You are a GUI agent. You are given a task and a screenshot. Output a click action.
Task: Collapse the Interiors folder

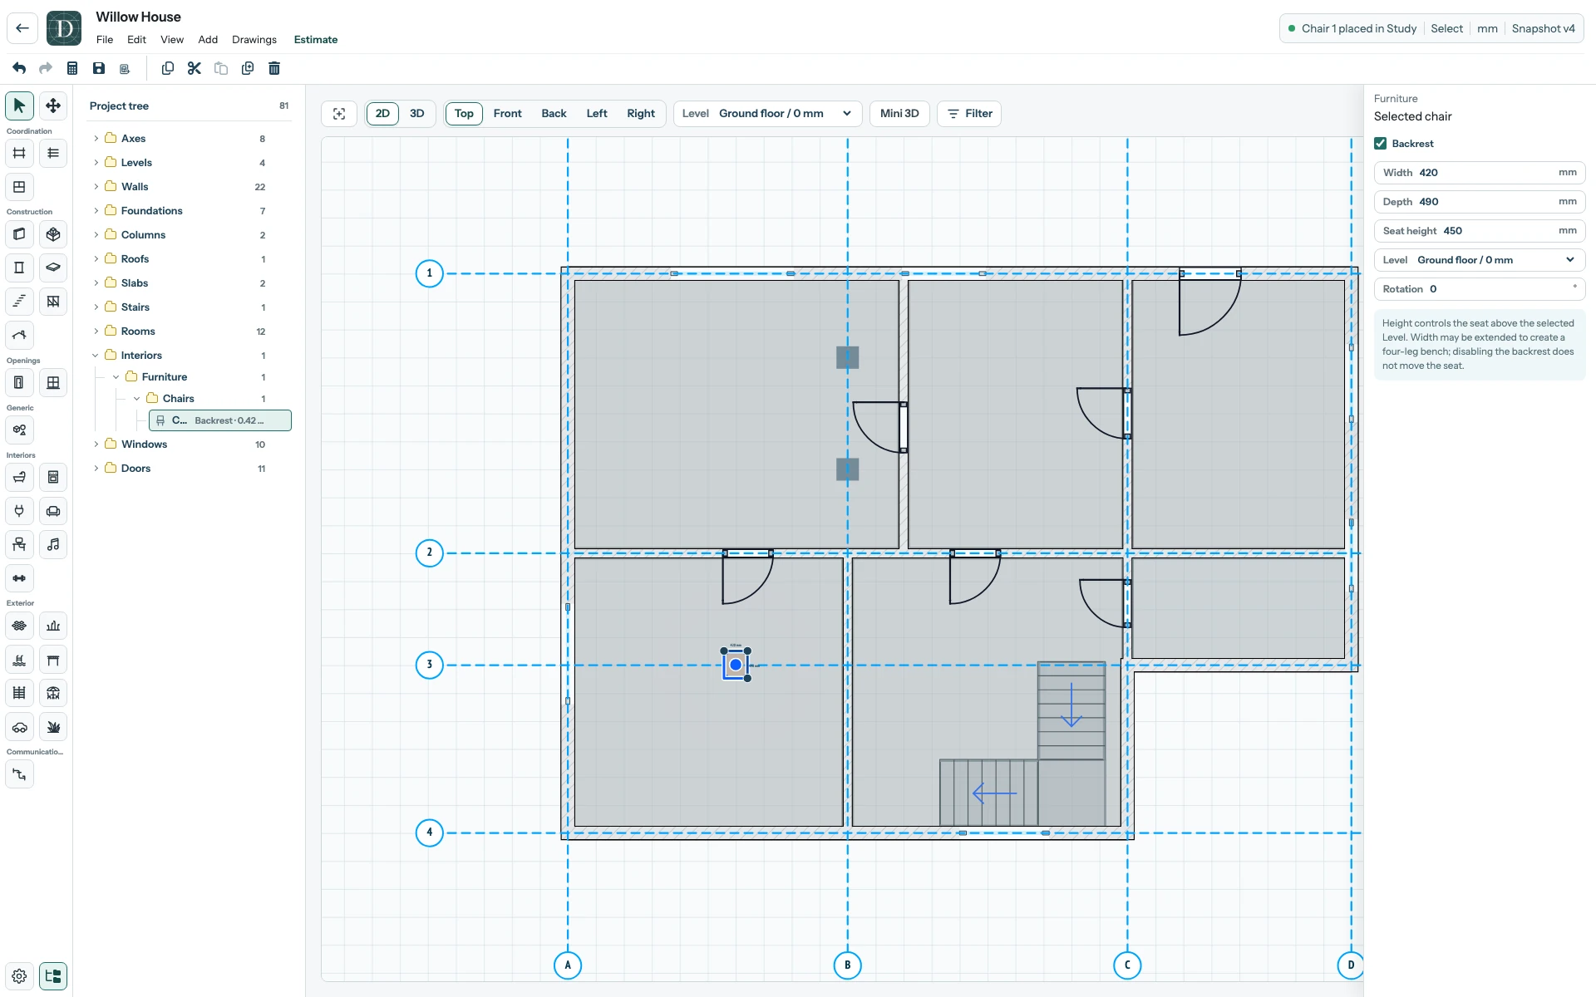pyautogui.click(x=96, y=356)
